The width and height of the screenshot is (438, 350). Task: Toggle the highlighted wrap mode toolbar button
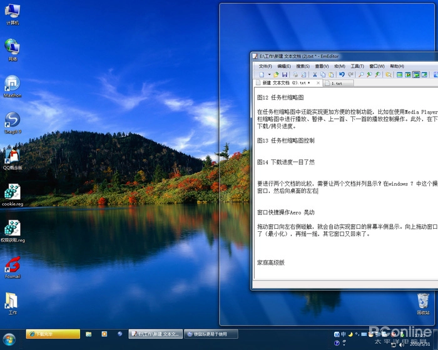point(416,74)
